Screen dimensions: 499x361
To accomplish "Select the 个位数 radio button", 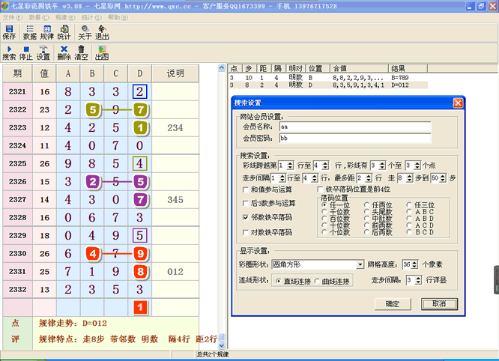I will click(324, 232).
